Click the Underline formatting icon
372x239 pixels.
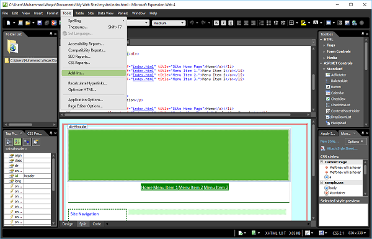(x=231, y=23)
